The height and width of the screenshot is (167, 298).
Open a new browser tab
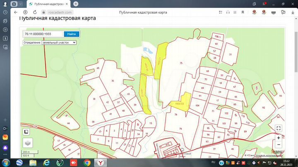pyautogui.click(x=76, y=4)
